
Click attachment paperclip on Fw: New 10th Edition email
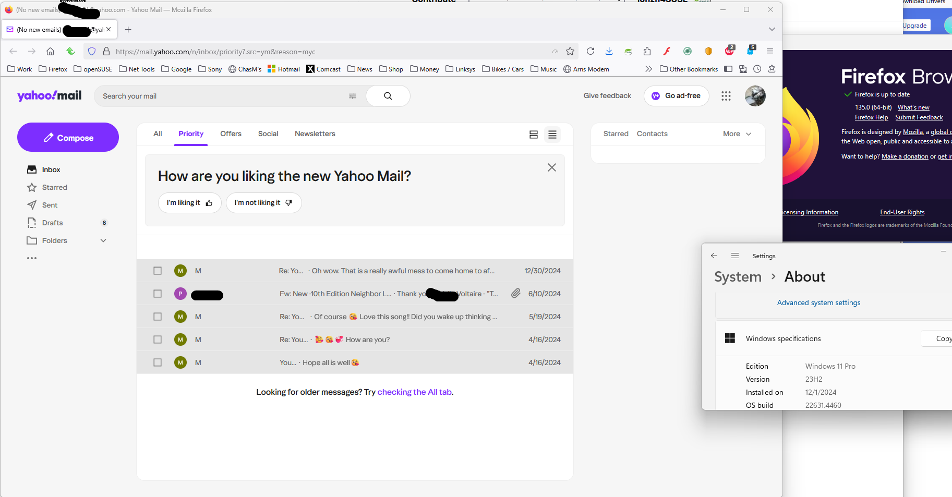coord(516,294)
